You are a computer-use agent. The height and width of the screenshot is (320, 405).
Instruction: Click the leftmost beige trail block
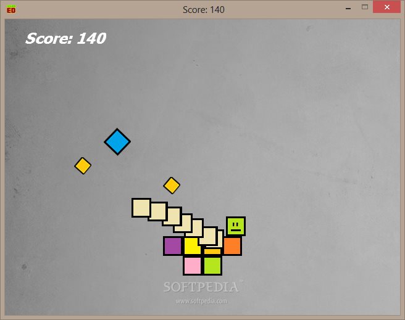(141, 208)
